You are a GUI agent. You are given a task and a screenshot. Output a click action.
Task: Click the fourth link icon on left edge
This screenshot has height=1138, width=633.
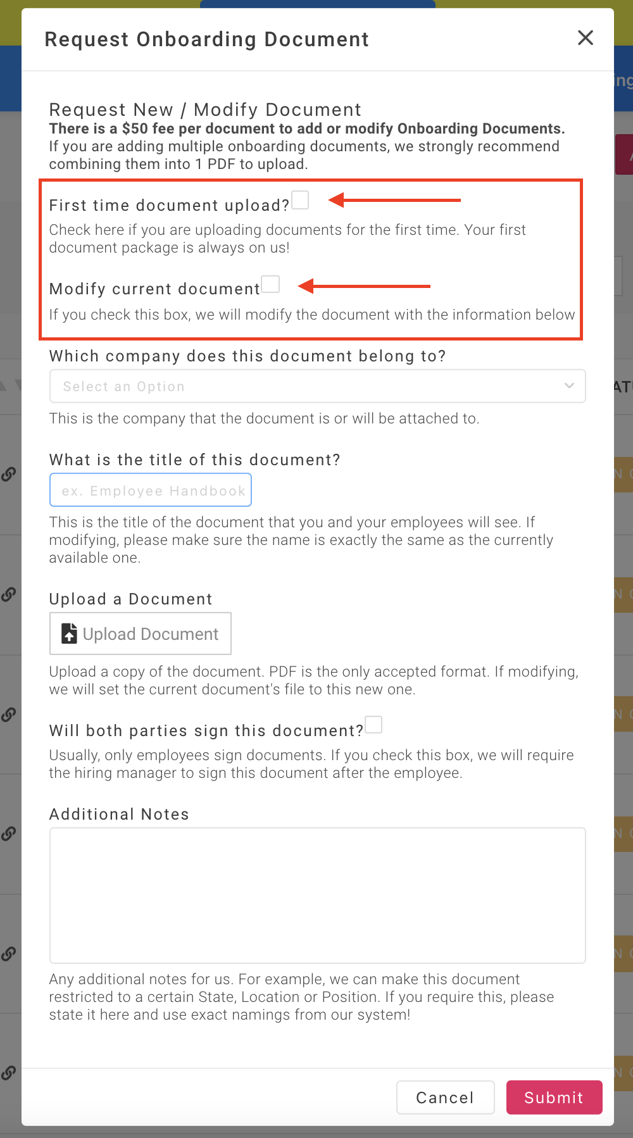point(8,834)
